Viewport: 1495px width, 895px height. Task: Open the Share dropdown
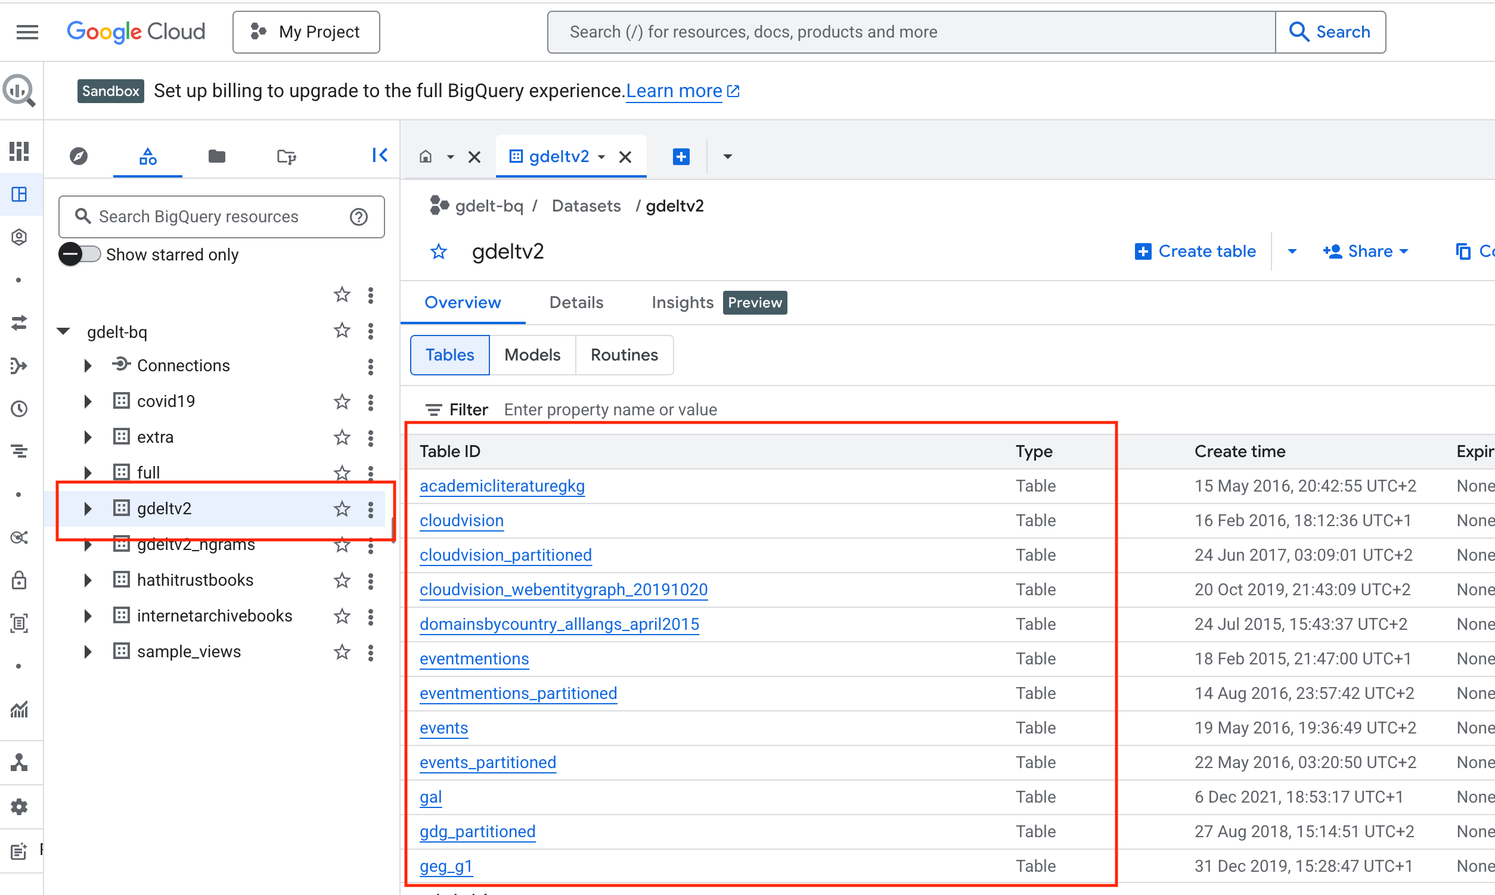1365,251
